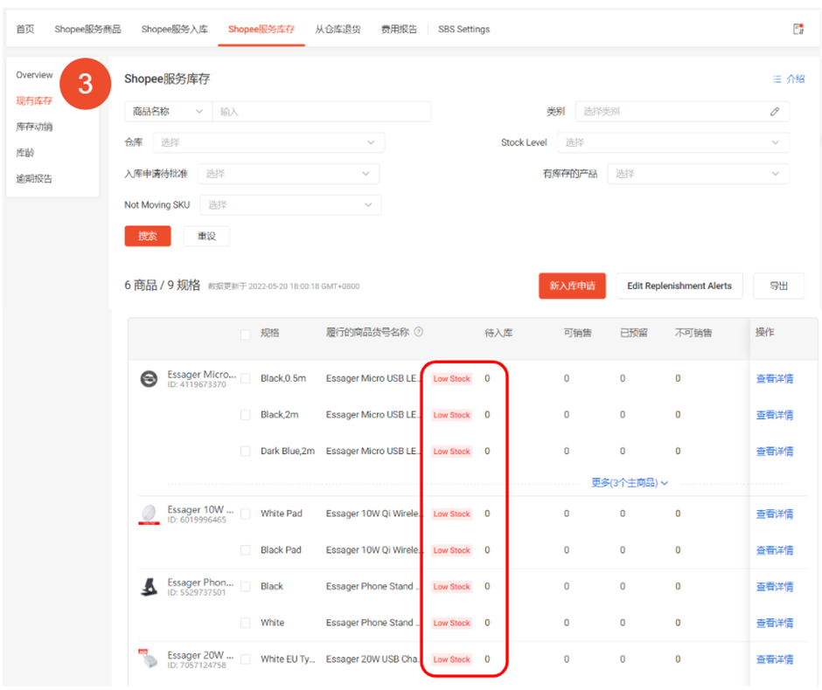The height and width of the screenshot is (690, 822).
Task: Open the 商品名称 search type dropdown
Action: pos(168,112)
